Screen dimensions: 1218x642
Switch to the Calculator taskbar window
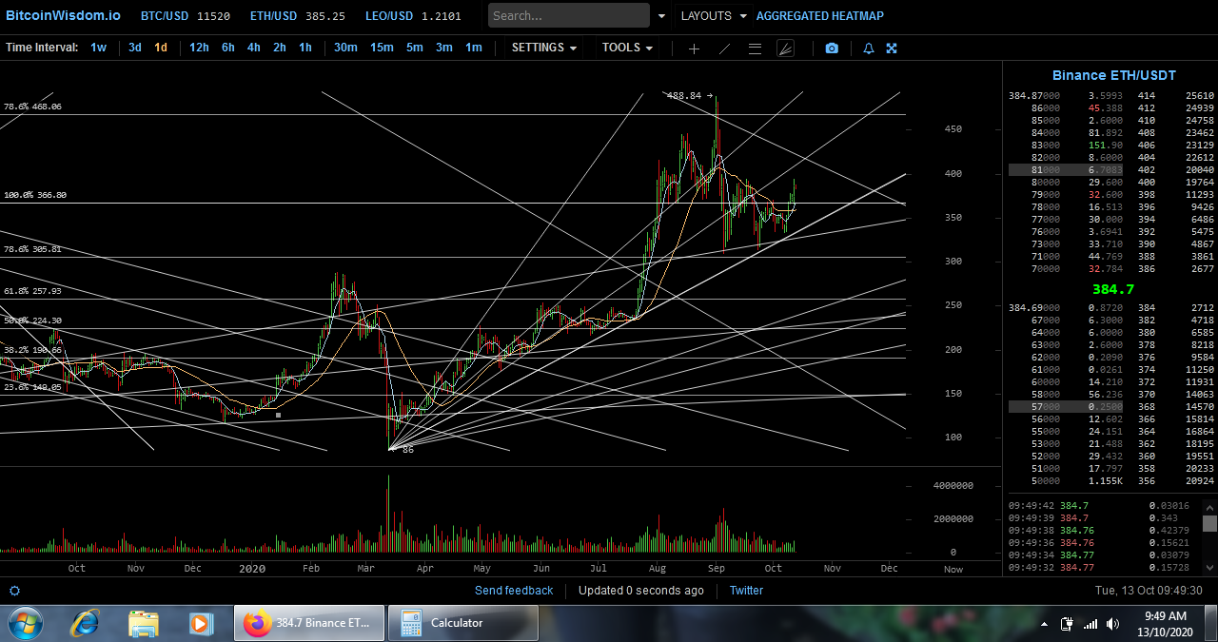[x=463, y=623]
